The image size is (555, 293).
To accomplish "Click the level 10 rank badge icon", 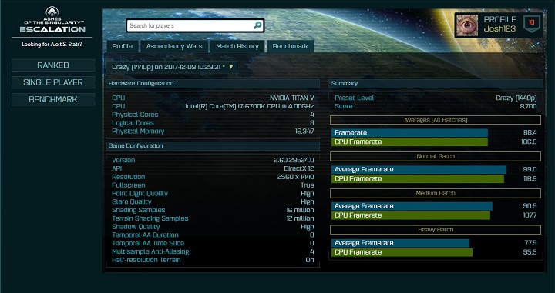I will (x=531, y=23).
